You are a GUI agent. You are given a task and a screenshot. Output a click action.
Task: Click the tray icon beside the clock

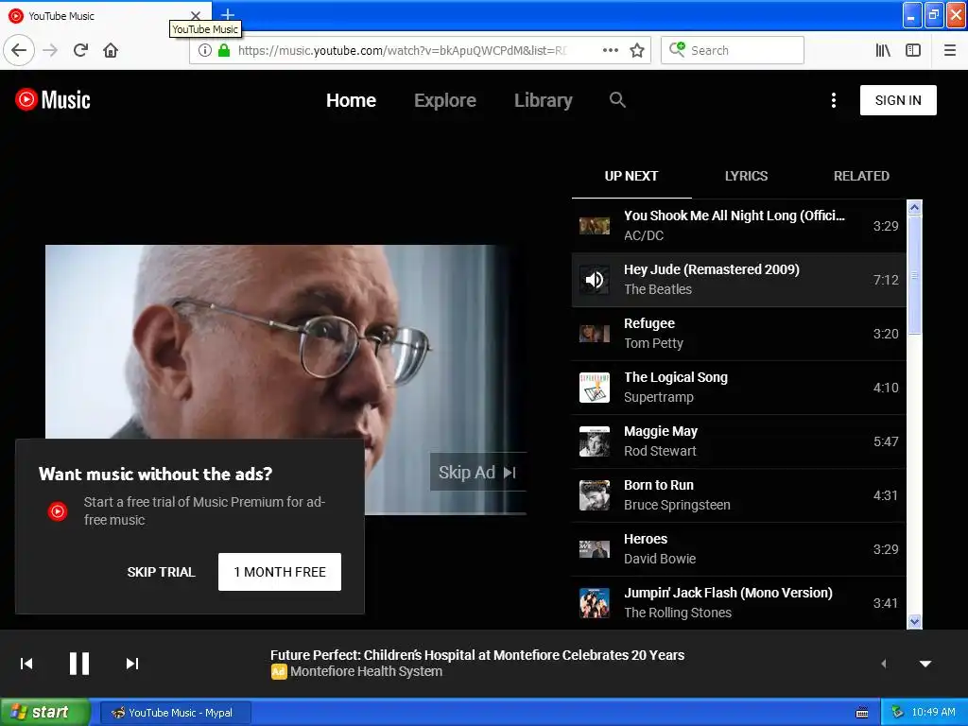(x=897, y=712)
